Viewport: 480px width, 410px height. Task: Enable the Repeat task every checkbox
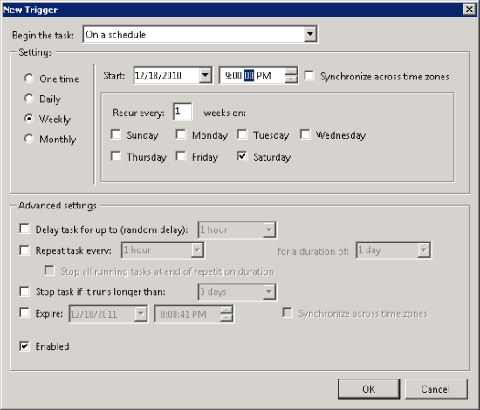click(24, 250)
